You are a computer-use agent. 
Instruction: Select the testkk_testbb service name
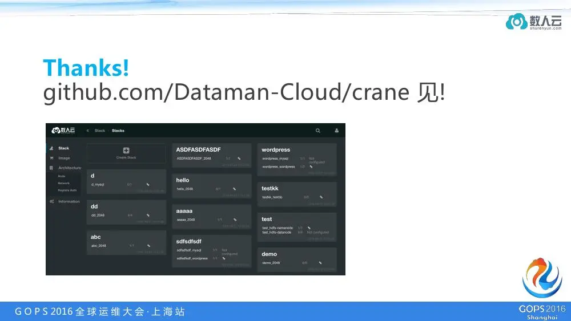coord(272,197)
